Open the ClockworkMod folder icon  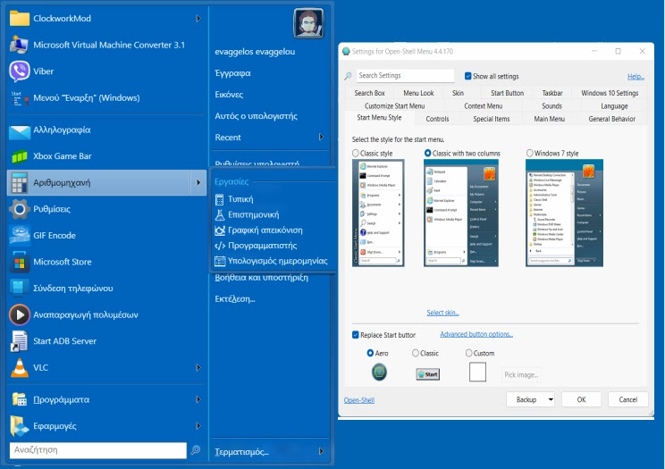[x=19, y=19]
